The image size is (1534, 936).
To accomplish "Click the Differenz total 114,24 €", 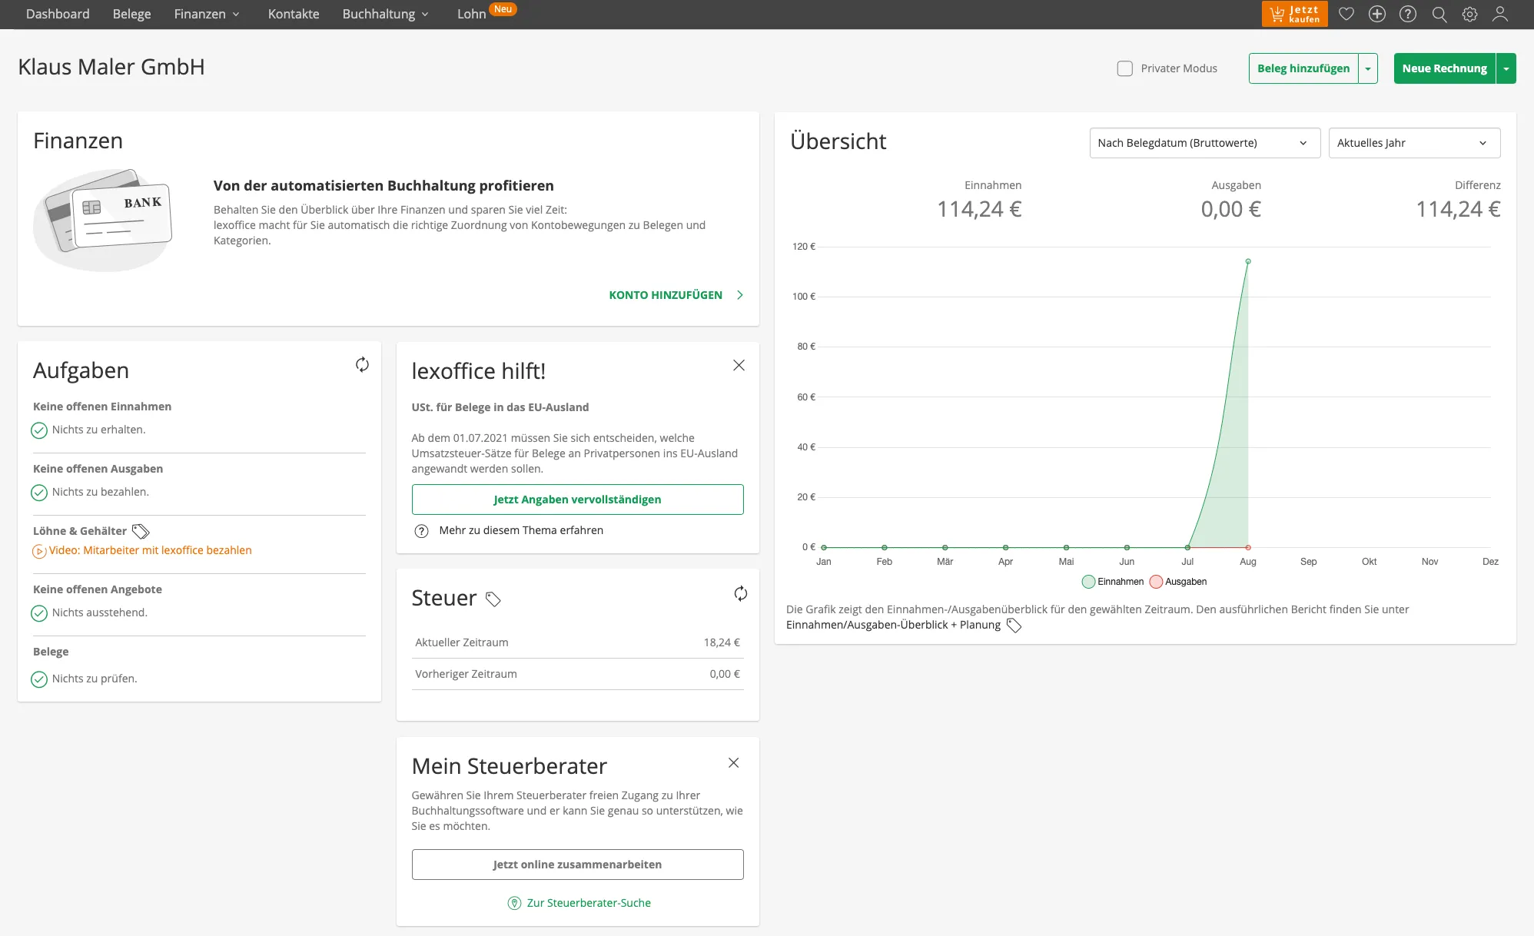I will click(1458, 209).
